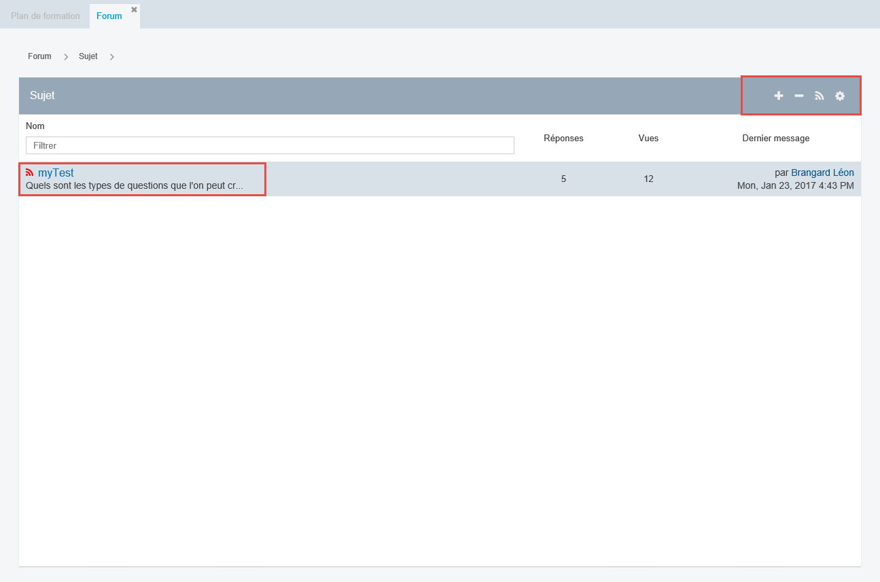Click the myTest topic description text
The width and height of the screenshot is (880, 582).
coord(135,185)
